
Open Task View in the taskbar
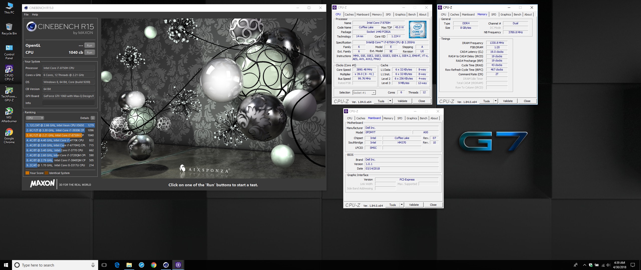[104, 265]
